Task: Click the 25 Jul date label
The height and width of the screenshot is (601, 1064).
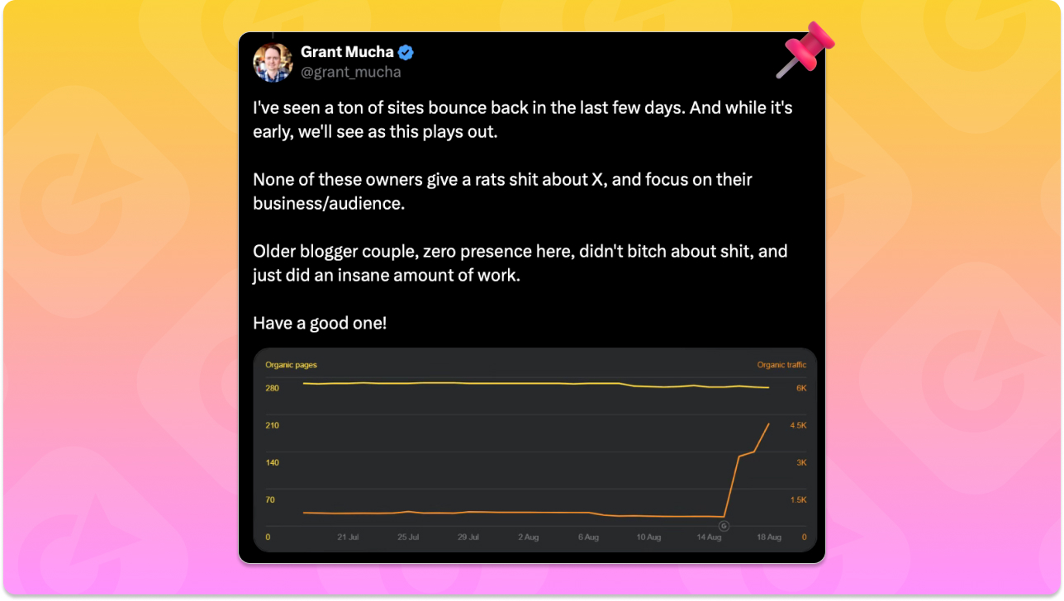Action: (x=408, y=537)
